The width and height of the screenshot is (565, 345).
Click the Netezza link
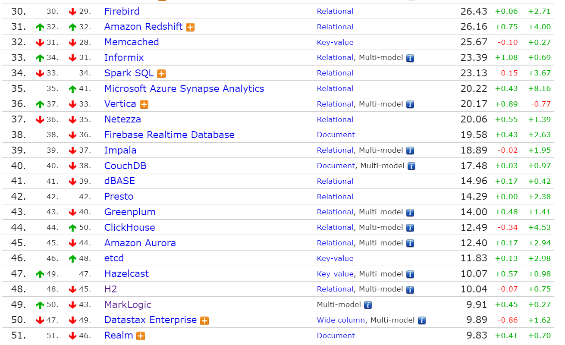coord(122,119)
